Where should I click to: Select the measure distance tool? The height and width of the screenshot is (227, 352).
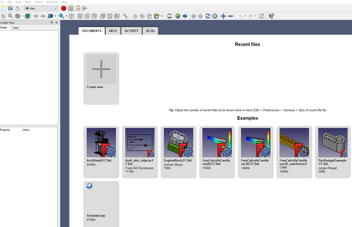click(x=125, y=16)
